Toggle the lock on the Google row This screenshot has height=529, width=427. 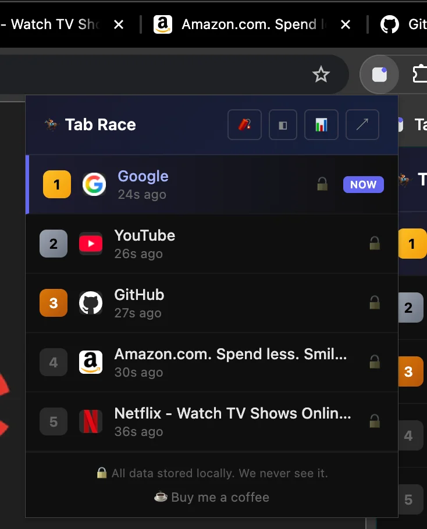(322, 184)
